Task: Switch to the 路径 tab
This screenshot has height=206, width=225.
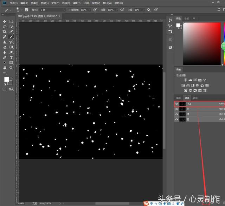Action: [195, 98]
